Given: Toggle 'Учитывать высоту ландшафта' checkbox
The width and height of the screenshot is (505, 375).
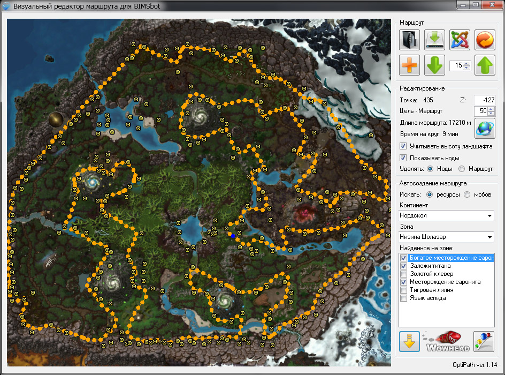Looking at the screenshot, I should (403, 146).
